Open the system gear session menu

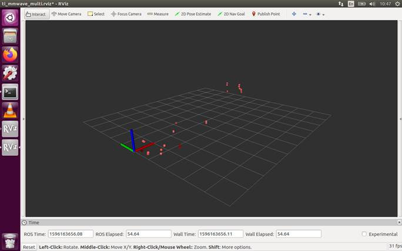coord(398,4)
